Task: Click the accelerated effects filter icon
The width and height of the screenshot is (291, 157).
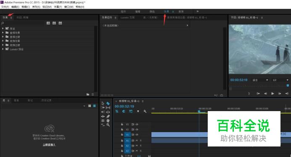Action: tap(48, 23)
